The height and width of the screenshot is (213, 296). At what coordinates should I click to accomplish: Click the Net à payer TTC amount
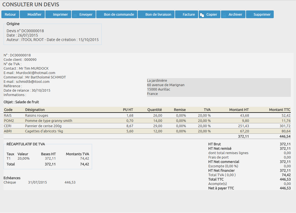[x=285, y=188]
